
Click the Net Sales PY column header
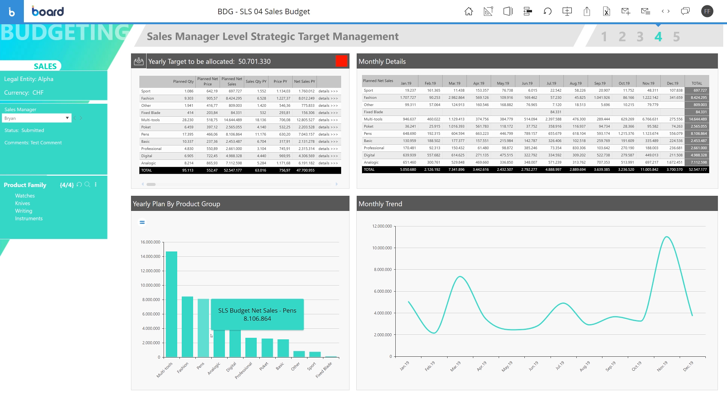(x=304, y=81)
